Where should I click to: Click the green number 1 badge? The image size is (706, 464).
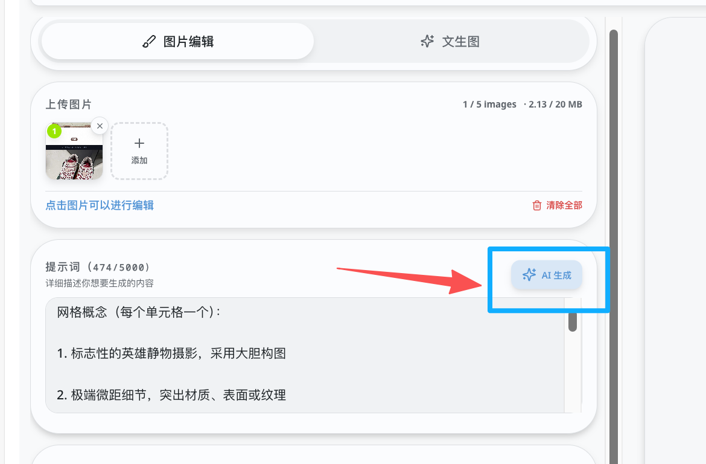point(54,130)
